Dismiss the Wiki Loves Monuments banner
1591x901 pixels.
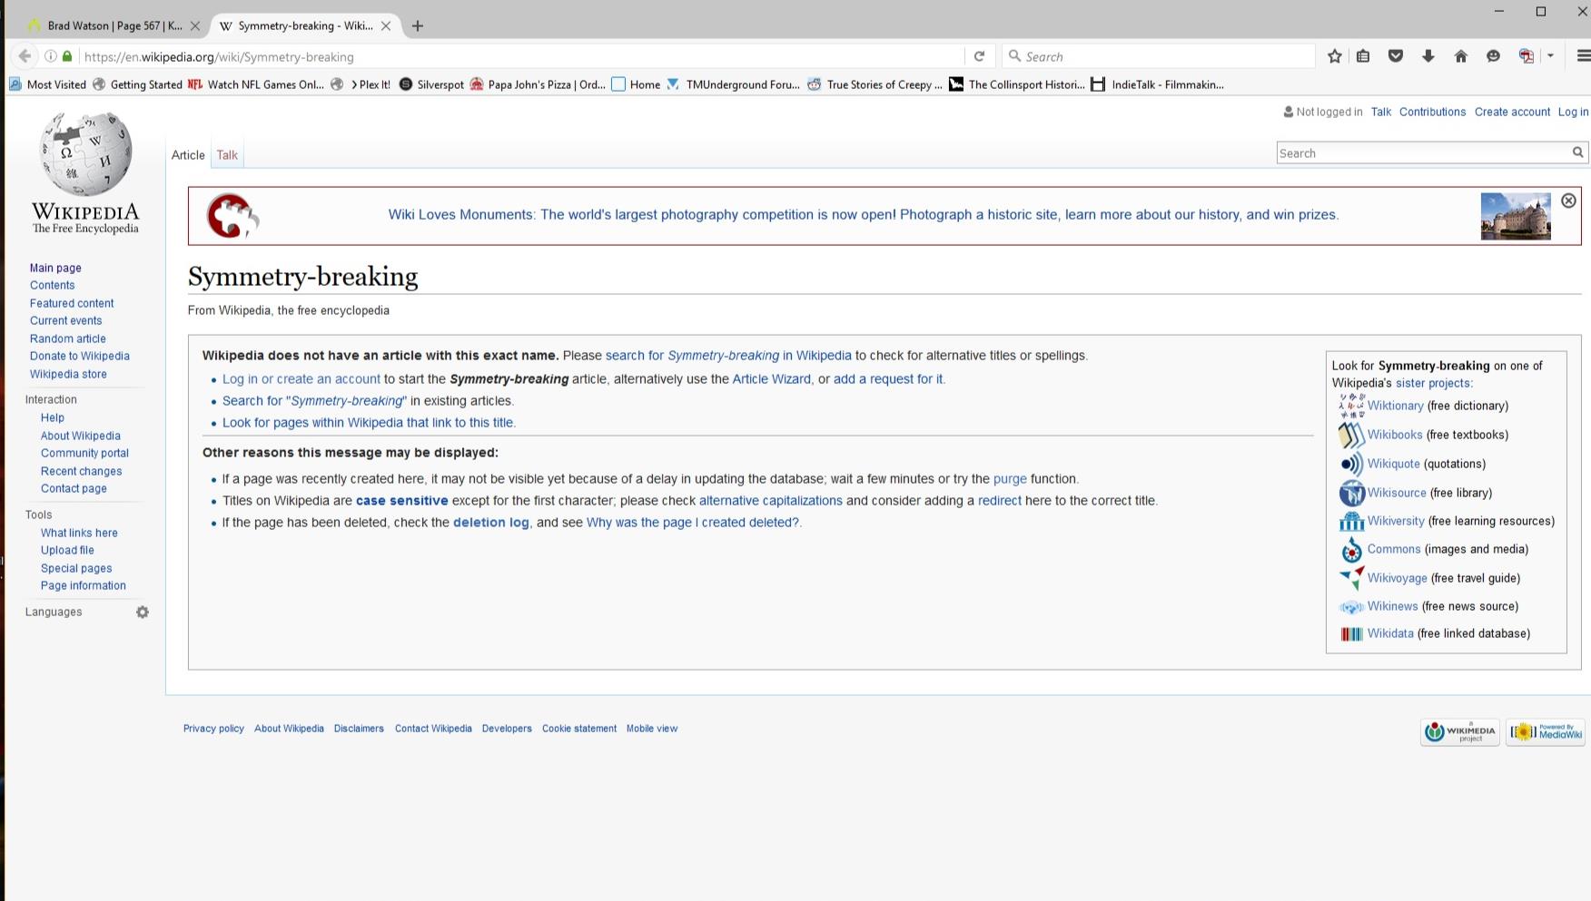[1568, 201]
